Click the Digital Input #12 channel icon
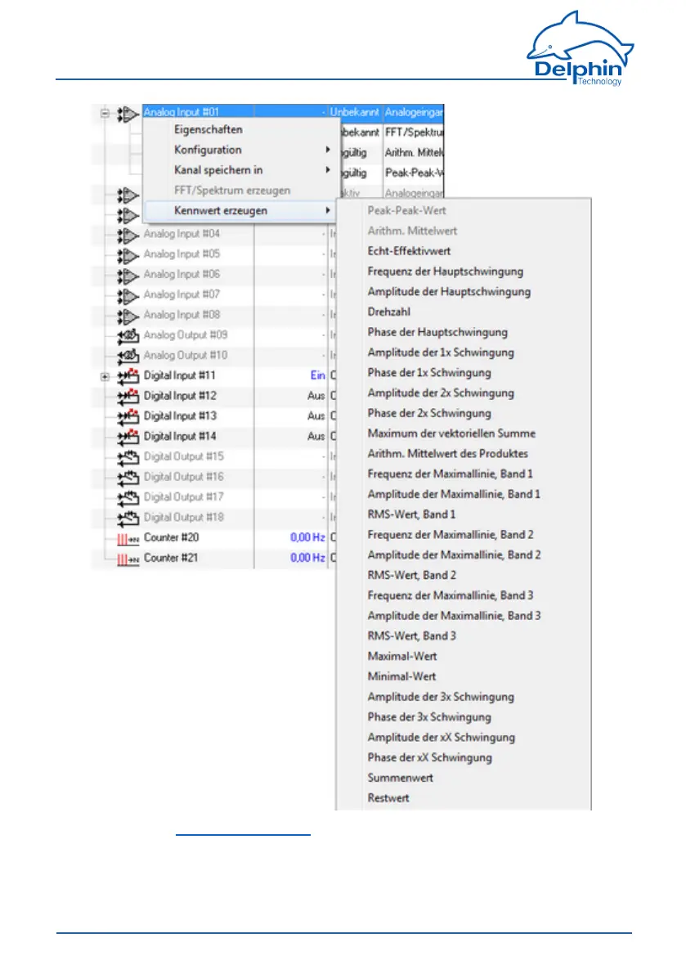The image size is (686, 974). [128, 397]
